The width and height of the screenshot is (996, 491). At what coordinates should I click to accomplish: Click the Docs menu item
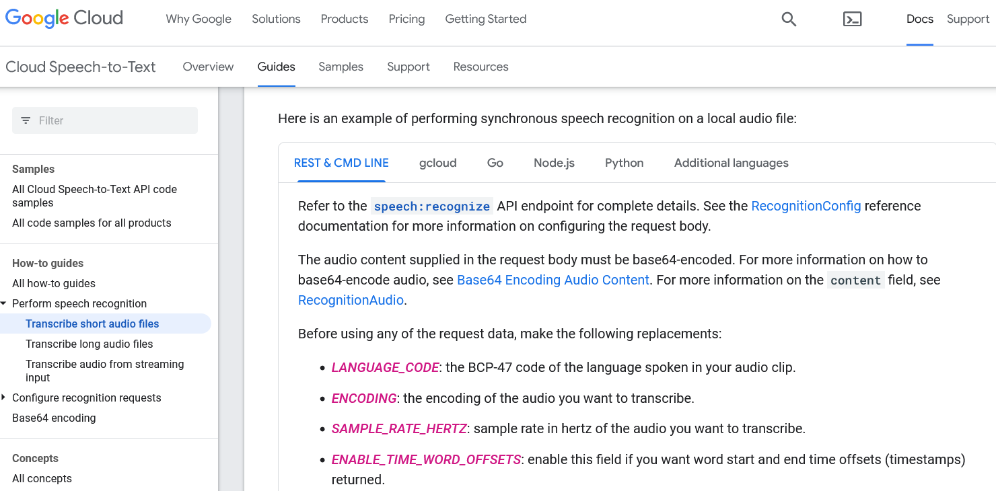[920, 19]
